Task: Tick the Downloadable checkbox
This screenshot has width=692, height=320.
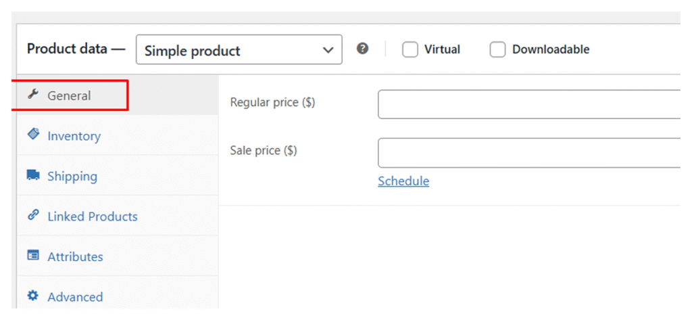Action: [x=497, y=50]
